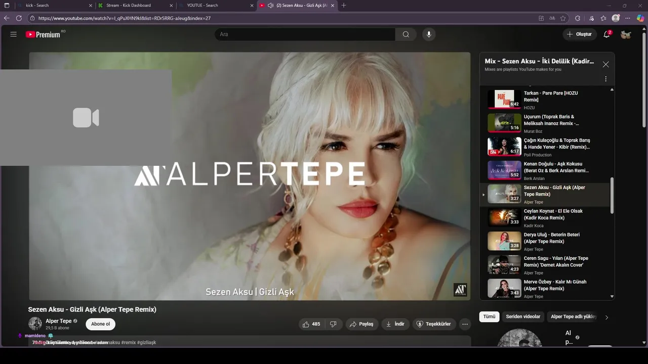Image resolution: width=648 pixels, height=364 pixels.
Task: Click the search magnifier button
Action: point(406,34)
